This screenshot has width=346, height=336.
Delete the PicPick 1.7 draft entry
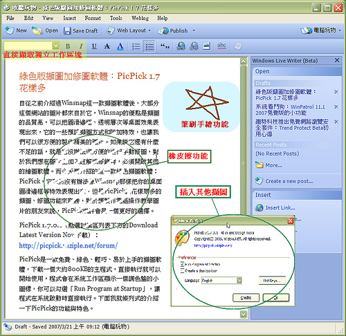tap(336, 92)
